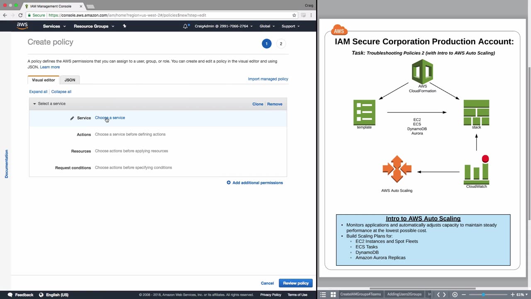Open the Chrome three-dot menu
The width and height of the screenshot is (531, 299).
coord(311,15)
